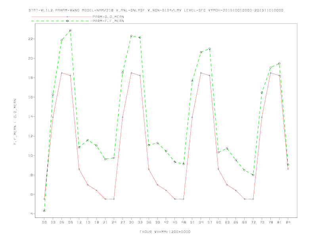Click the x-axis tick label 63
Screen dimensions: 314x242
pyautogui.click(x=227, y=222)
